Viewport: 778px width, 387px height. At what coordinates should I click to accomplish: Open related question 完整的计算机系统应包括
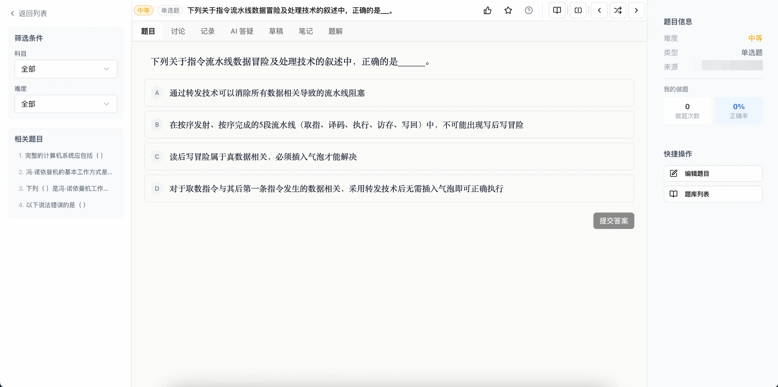[61, 156]
